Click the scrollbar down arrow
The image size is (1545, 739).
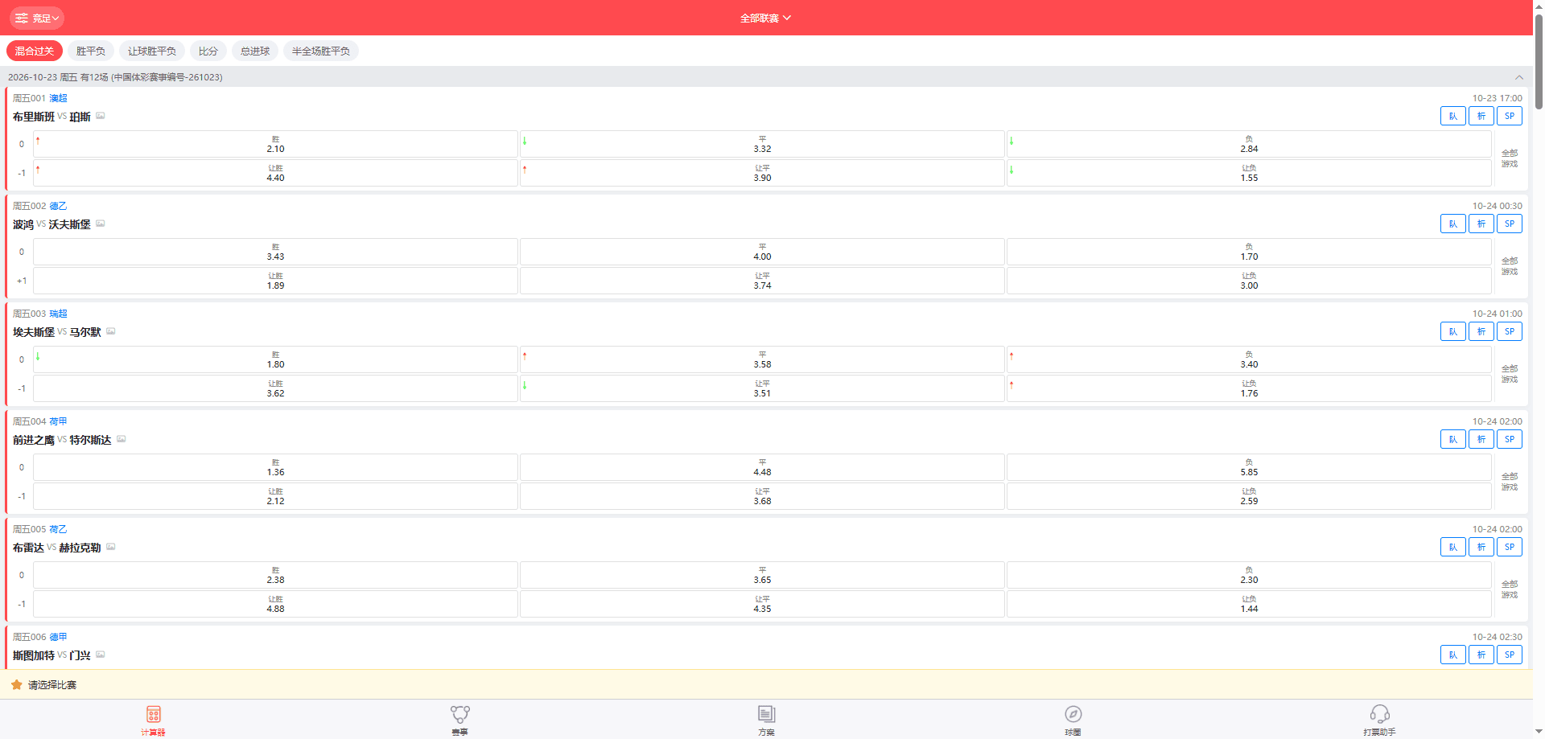pyautogui.click(x=1539, y=733)
